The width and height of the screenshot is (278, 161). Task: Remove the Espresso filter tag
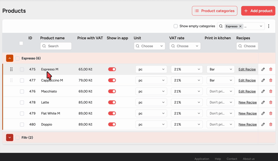(240, 26)
